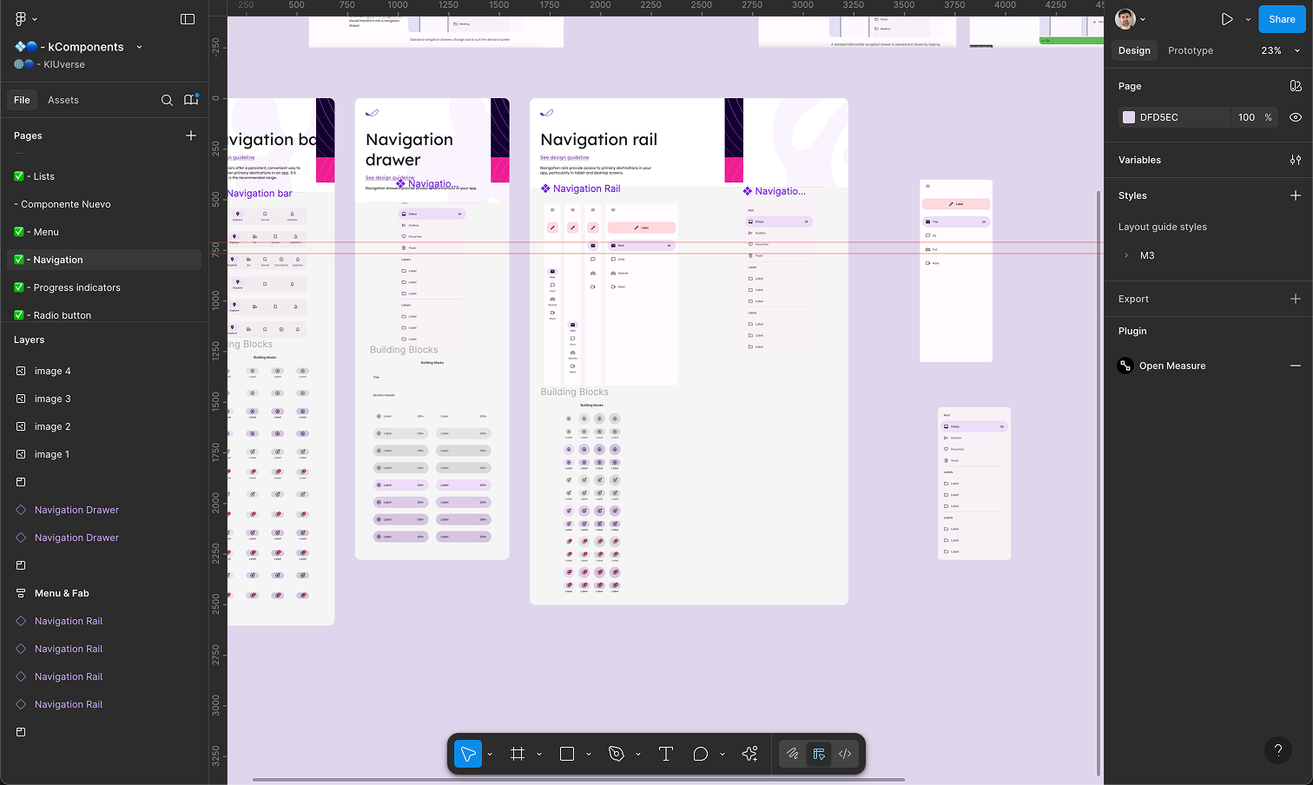The height and width of the screenshot is (785, 1313).
Task: Open comment tool options chevron
Action: tap(722, 754)
